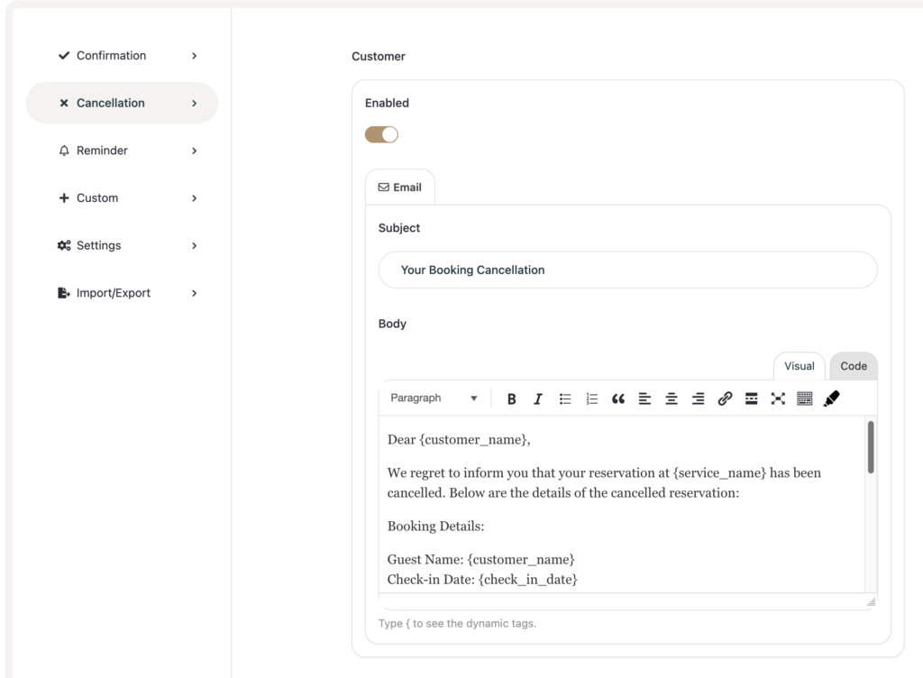Apply blockquote formatting
Screen dimensions: 923x678
point(618,399)
